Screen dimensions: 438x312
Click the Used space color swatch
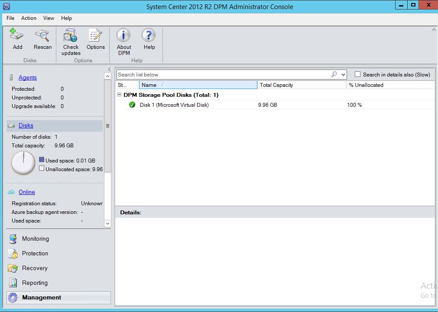click(x=42, y=159)
